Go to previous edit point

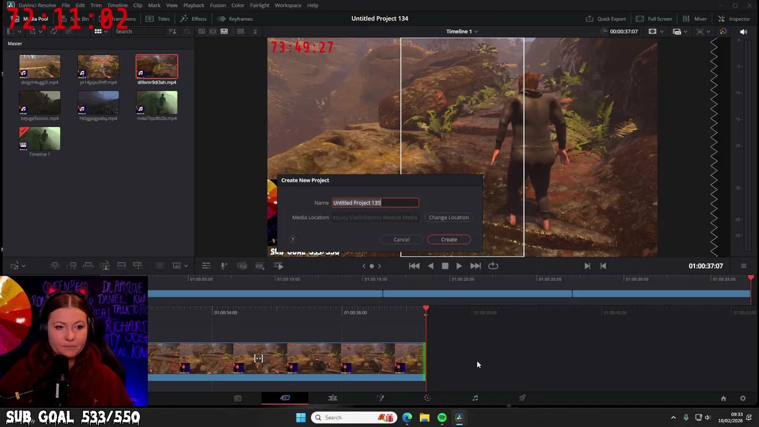(x=603, y=266)
